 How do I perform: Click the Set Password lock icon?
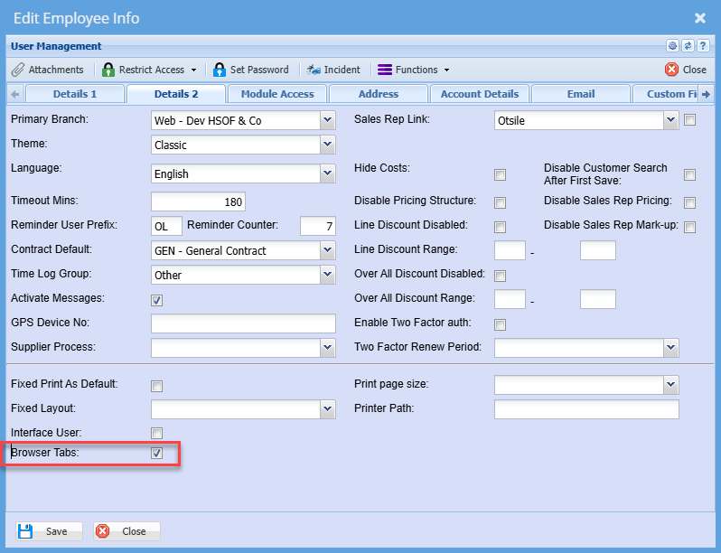click(220, 70)
